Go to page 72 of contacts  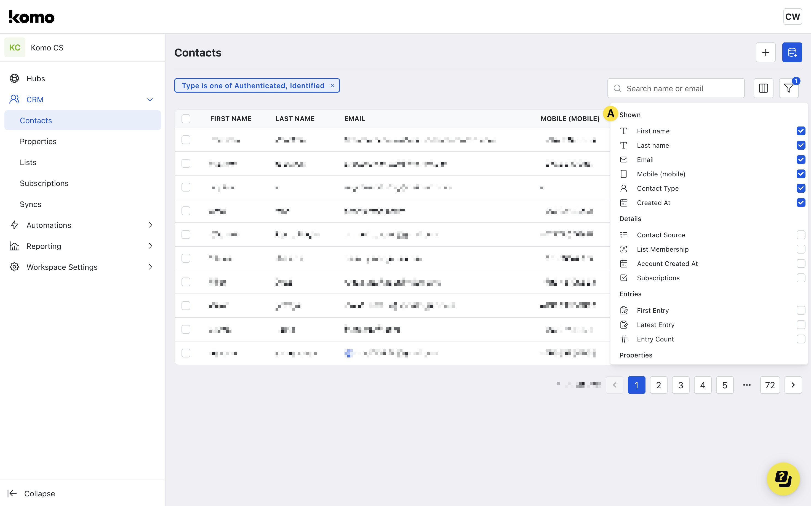pos(770,385)
